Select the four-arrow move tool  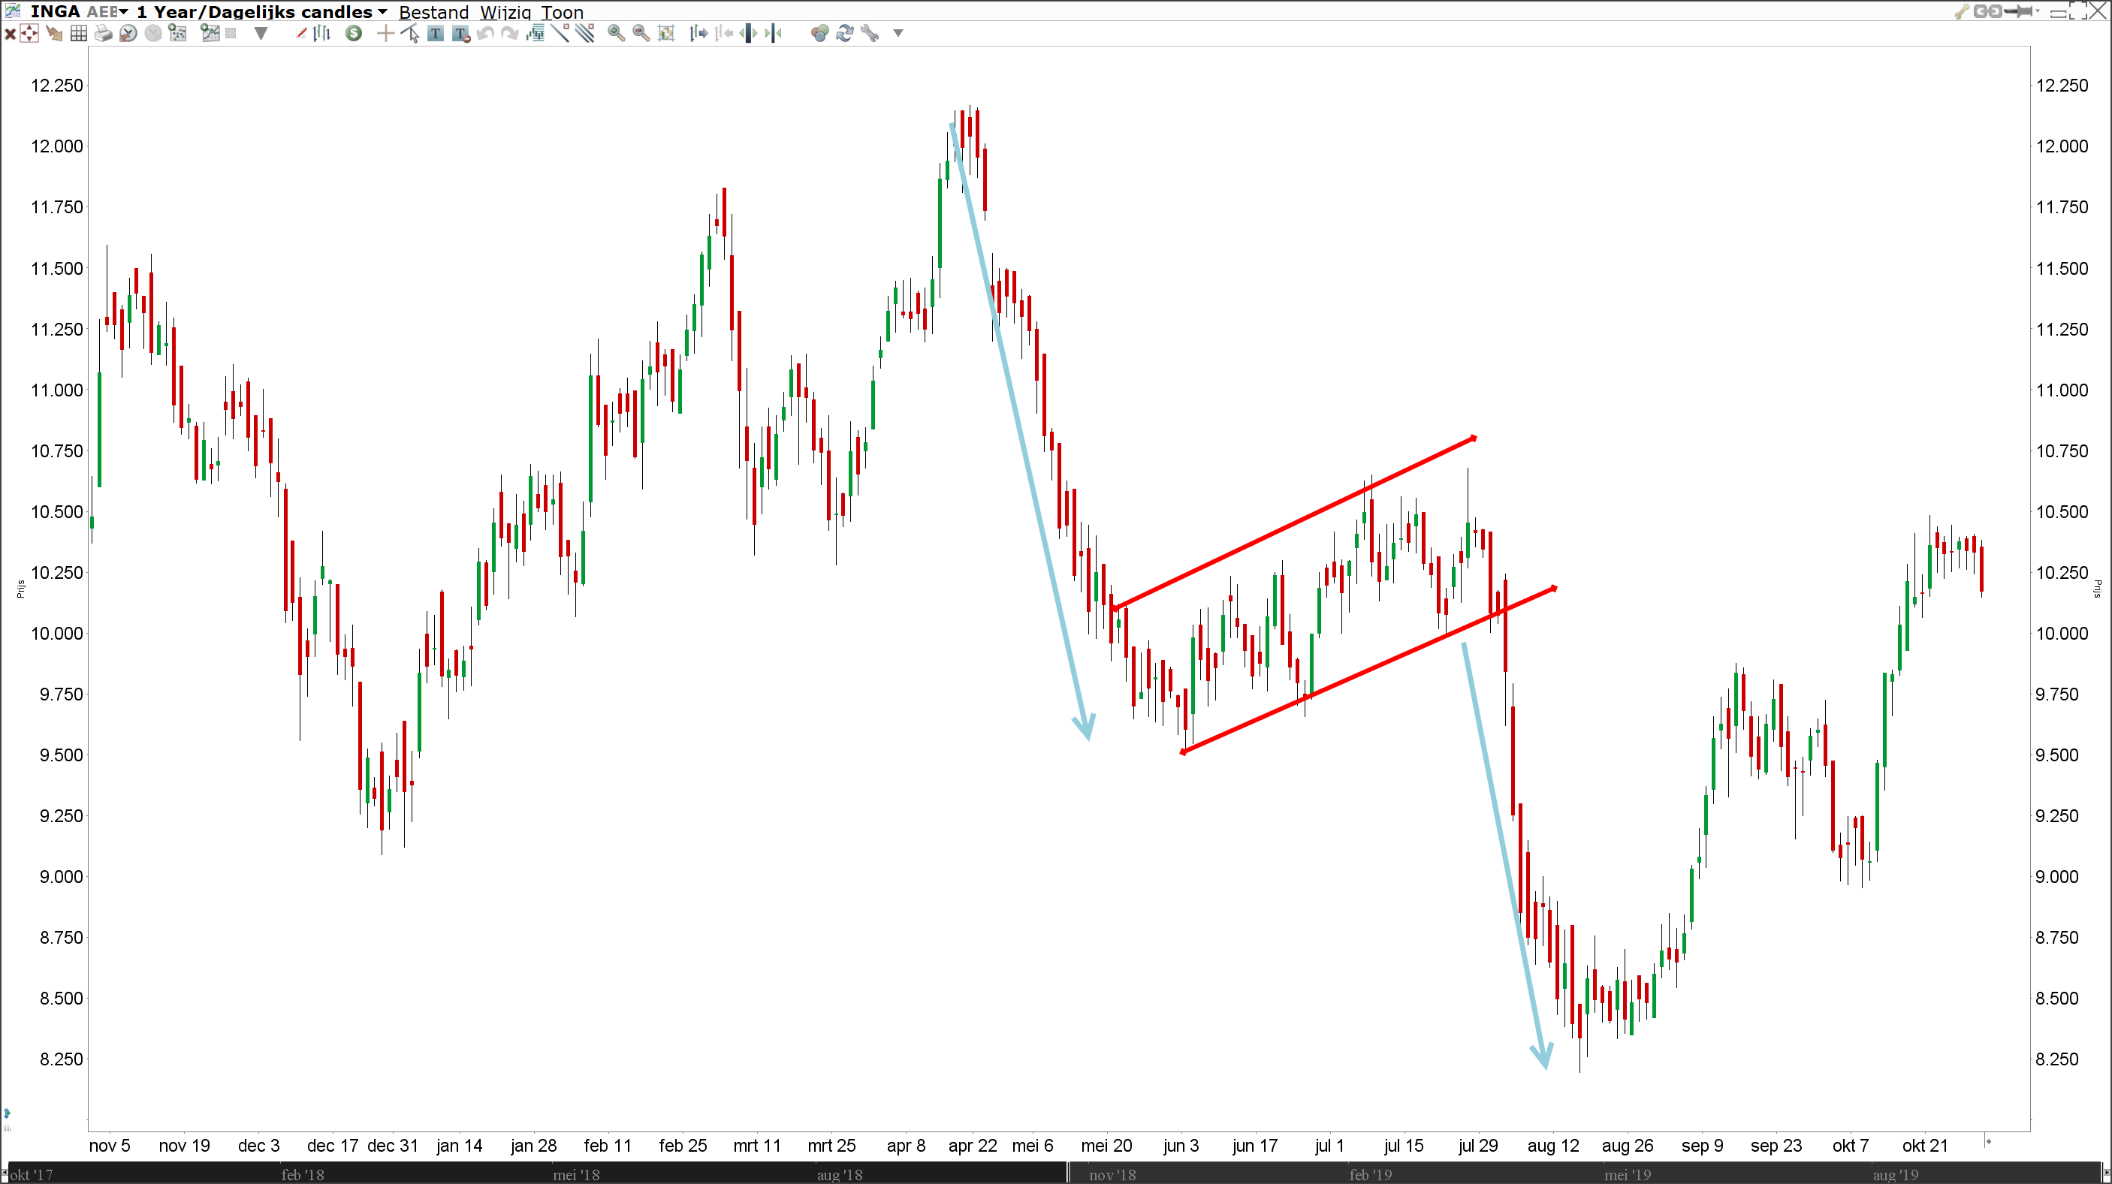[29, 34]
